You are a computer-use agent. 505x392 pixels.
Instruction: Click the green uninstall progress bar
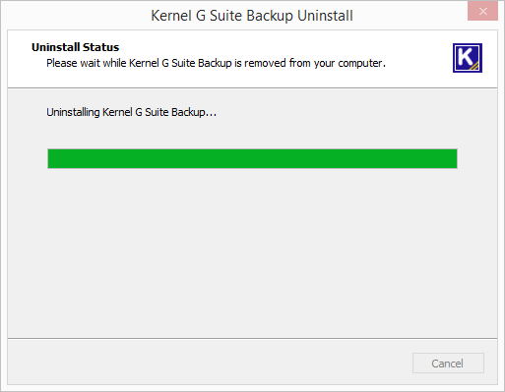(x=252, y=158)
